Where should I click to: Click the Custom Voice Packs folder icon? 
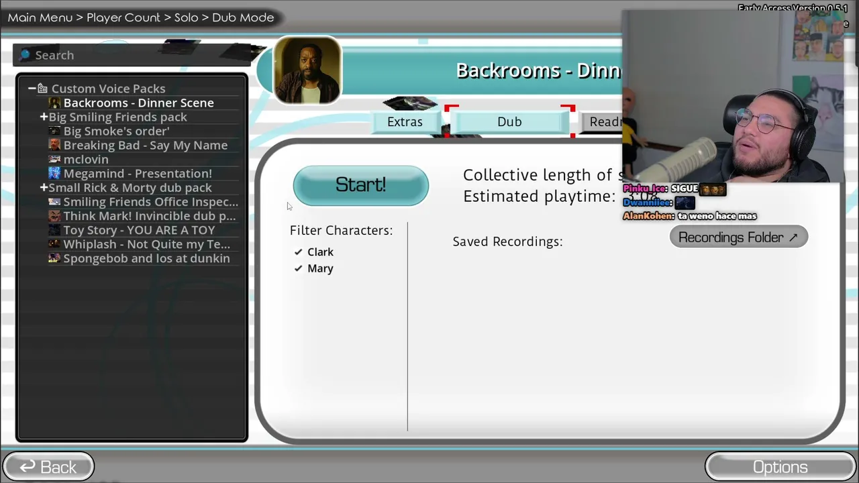tap(42, 89)
